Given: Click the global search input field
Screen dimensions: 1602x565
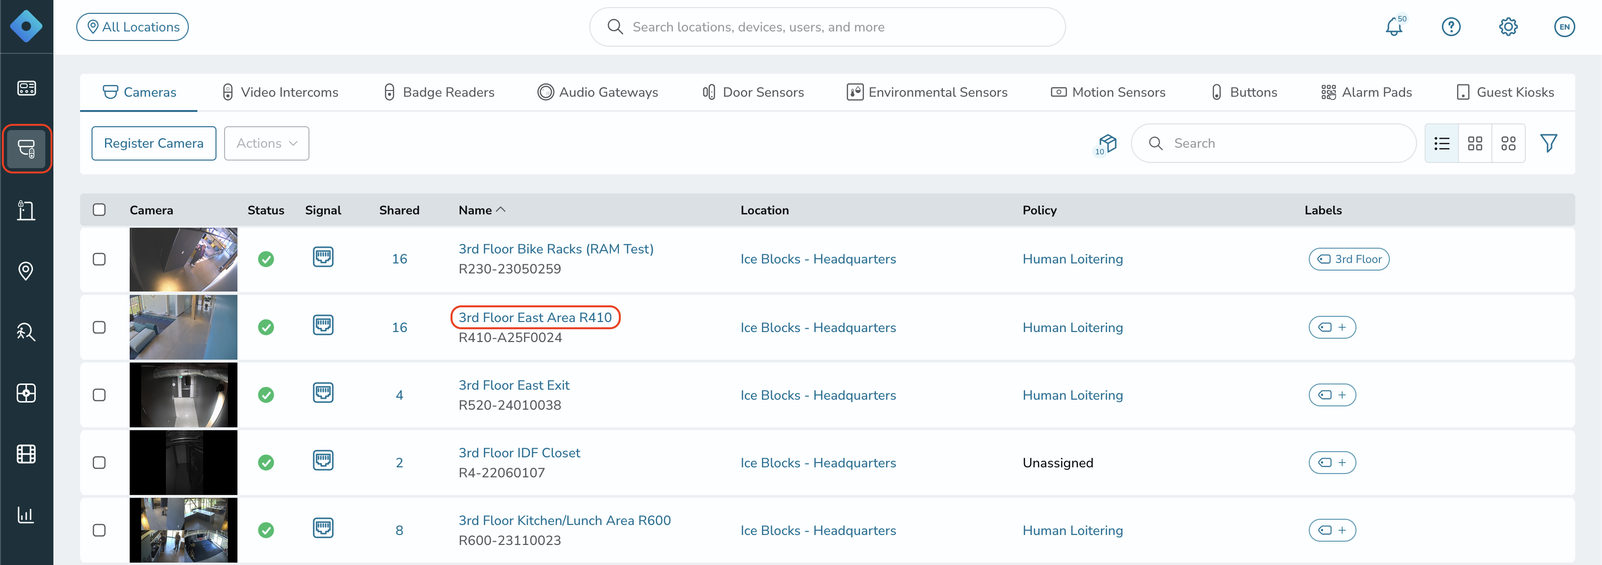Looking at the screenshot, I should (827, 27).
